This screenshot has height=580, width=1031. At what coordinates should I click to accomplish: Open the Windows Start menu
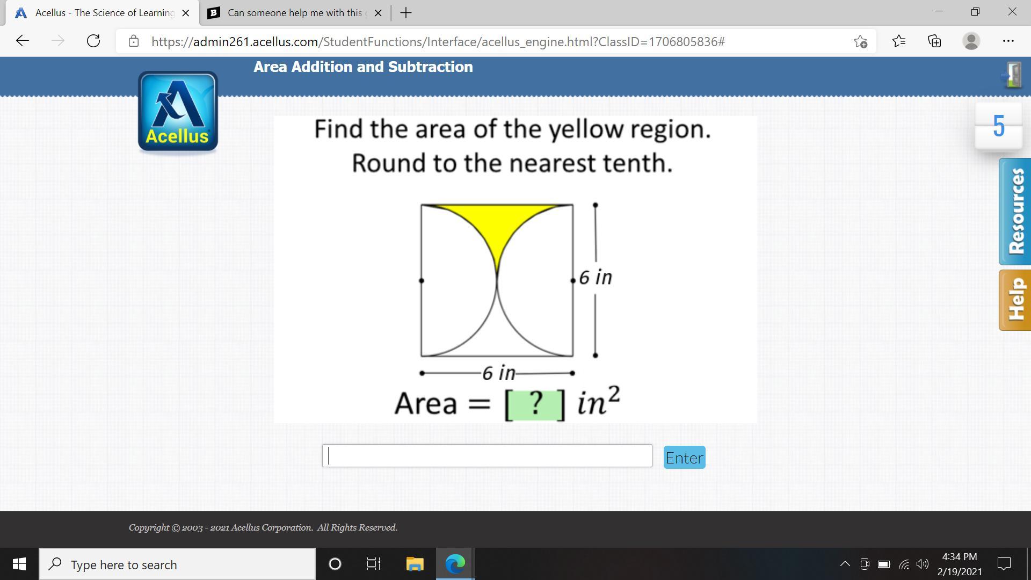(x=19, y=564)
